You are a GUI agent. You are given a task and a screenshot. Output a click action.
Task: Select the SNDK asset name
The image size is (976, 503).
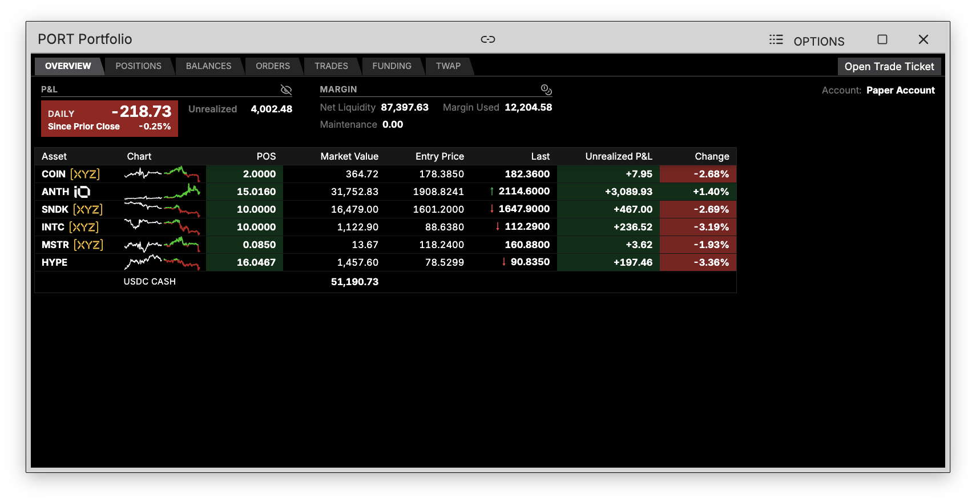point(55,209)
